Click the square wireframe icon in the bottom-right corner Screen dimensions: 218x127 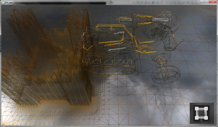pos(202,113)
